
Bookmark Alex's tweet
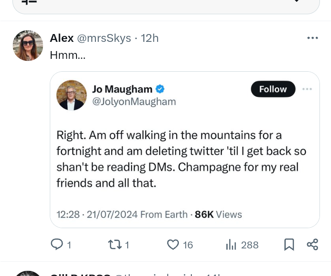coord(289,245)
